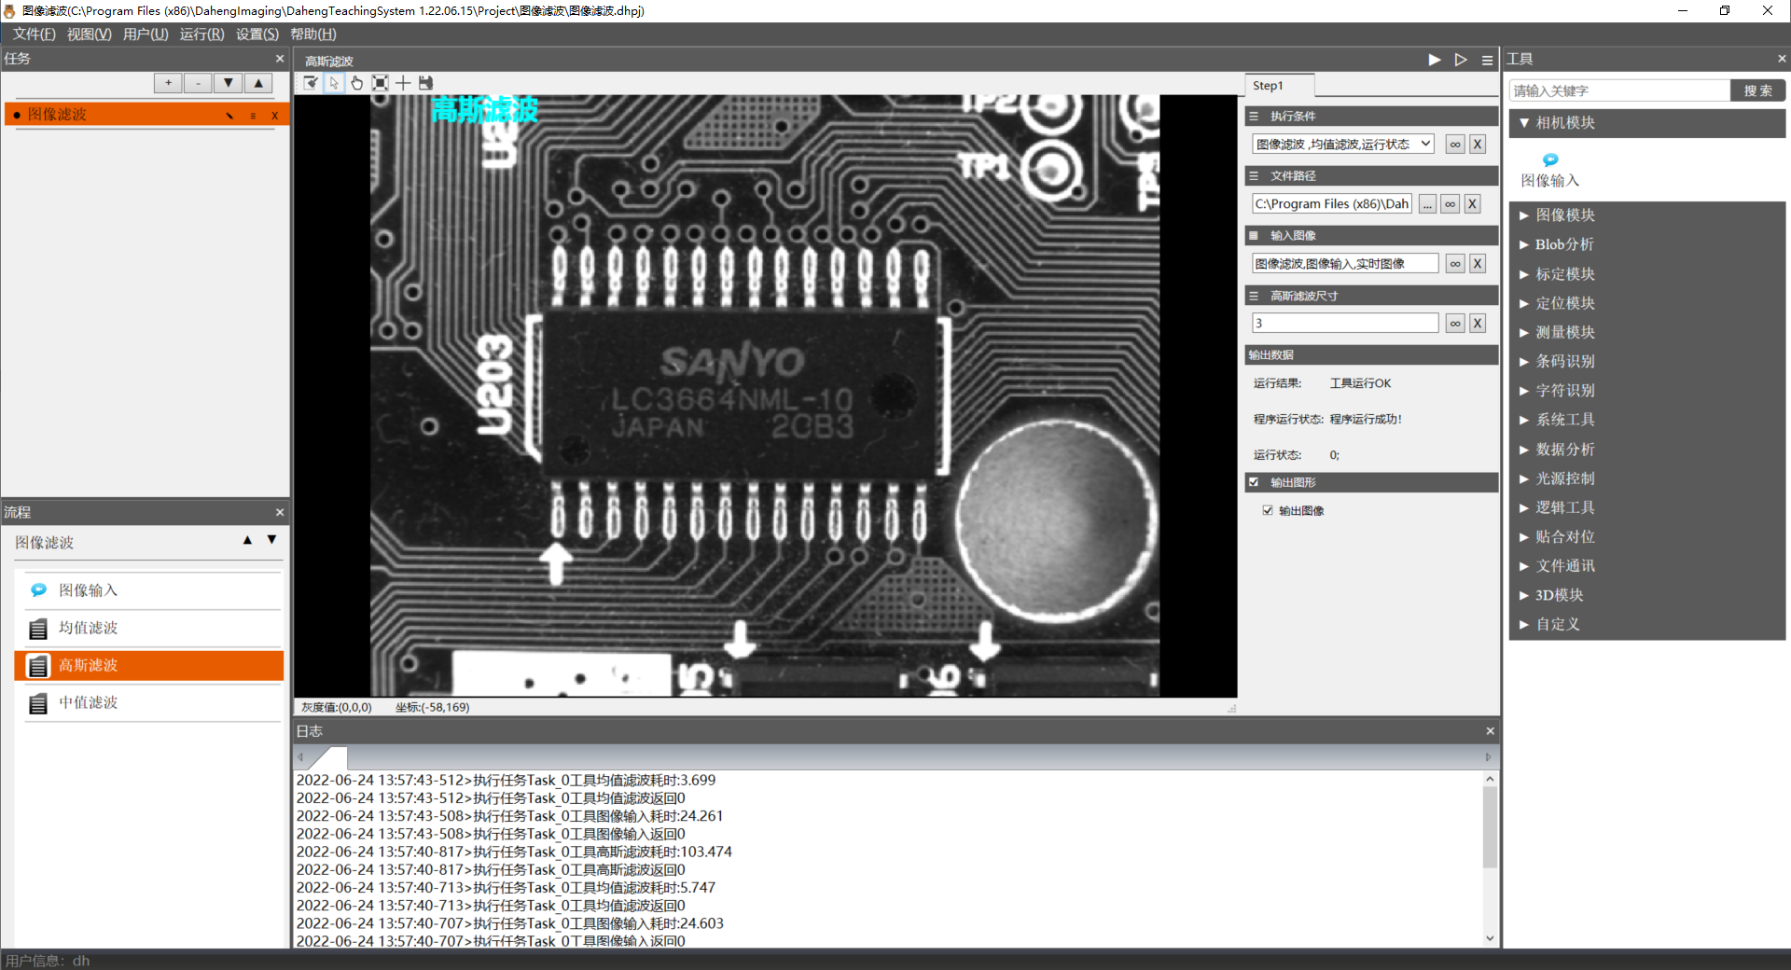1791x970 pixels.
Task: Focus the 请输入关键字 search field
Action: [1618, 90]
